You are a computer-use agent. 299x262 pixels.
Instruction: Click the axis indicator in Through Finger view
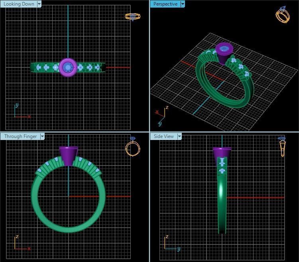[x=22, y=243]
